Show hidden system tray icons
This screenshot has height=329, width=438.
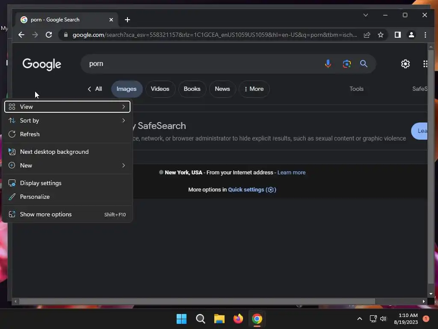[360, 319]
